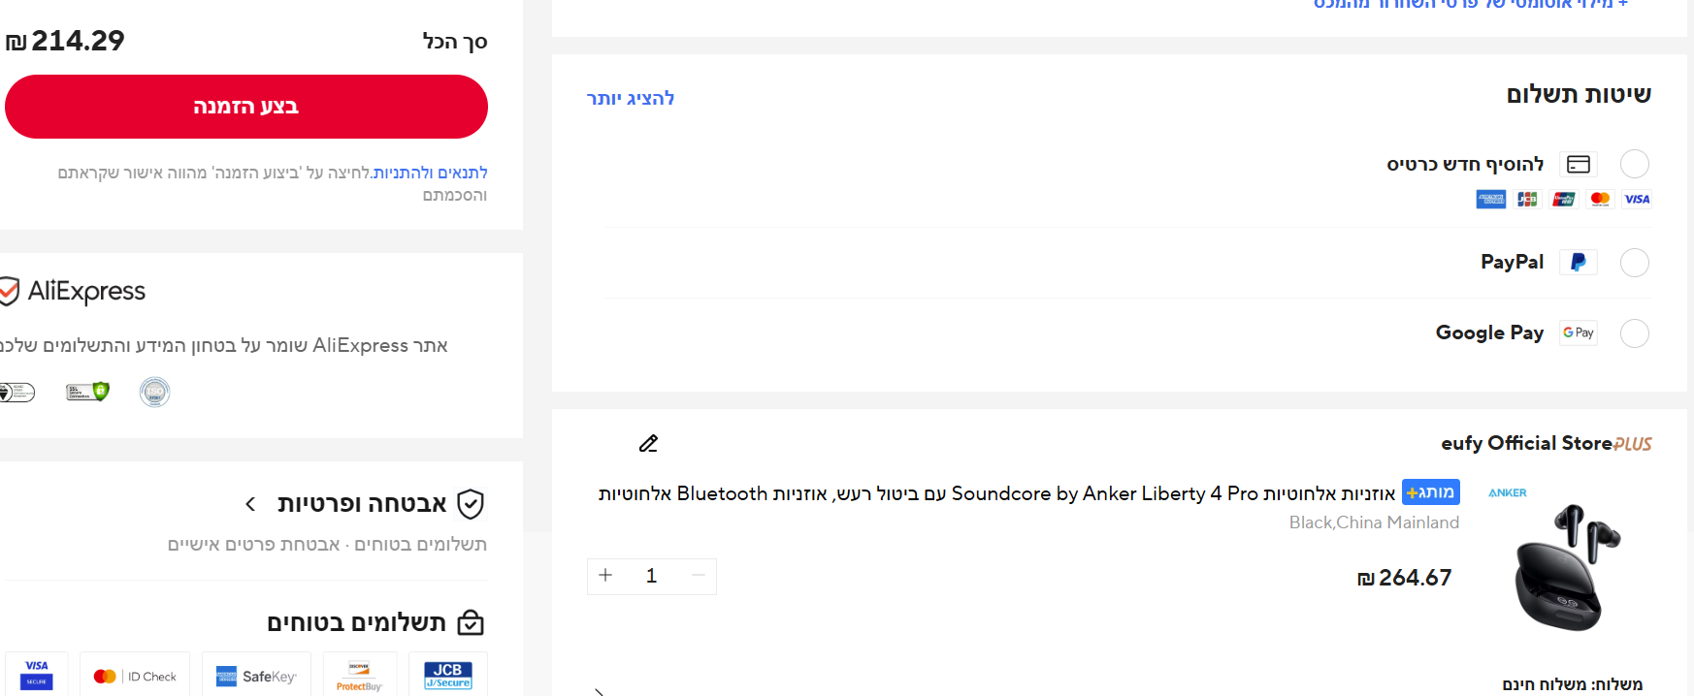Expand the security and privacy section chevron

click(x=250, y=504)
